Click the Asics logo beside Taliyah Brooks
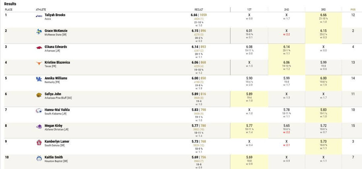This screenshot has width=362, height=169. [39, 16]
